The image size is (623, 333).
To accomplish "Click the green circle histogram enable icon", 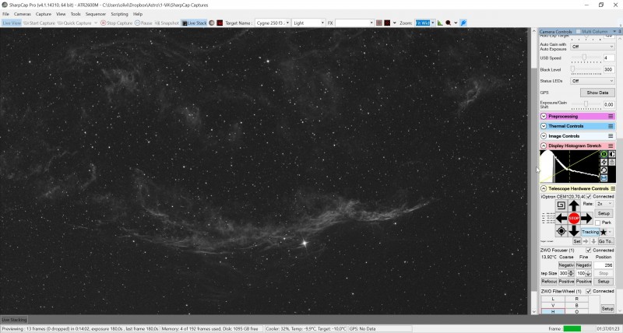I will pyautogui.click(x=604, y=154).
